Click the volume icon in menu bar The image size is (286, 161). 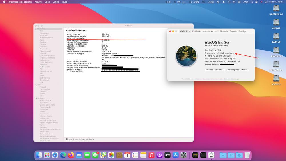point(218,2)
